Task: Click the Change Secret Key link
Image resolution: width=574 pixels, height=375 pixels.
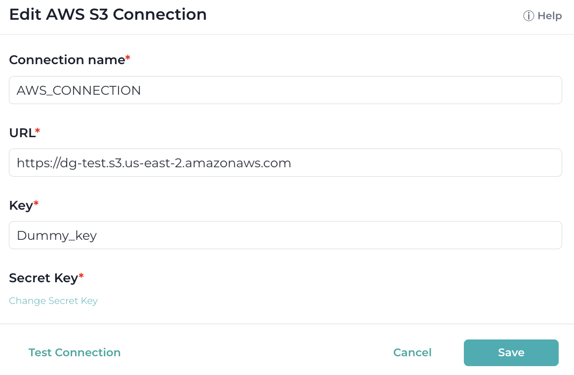Action: 53,301
